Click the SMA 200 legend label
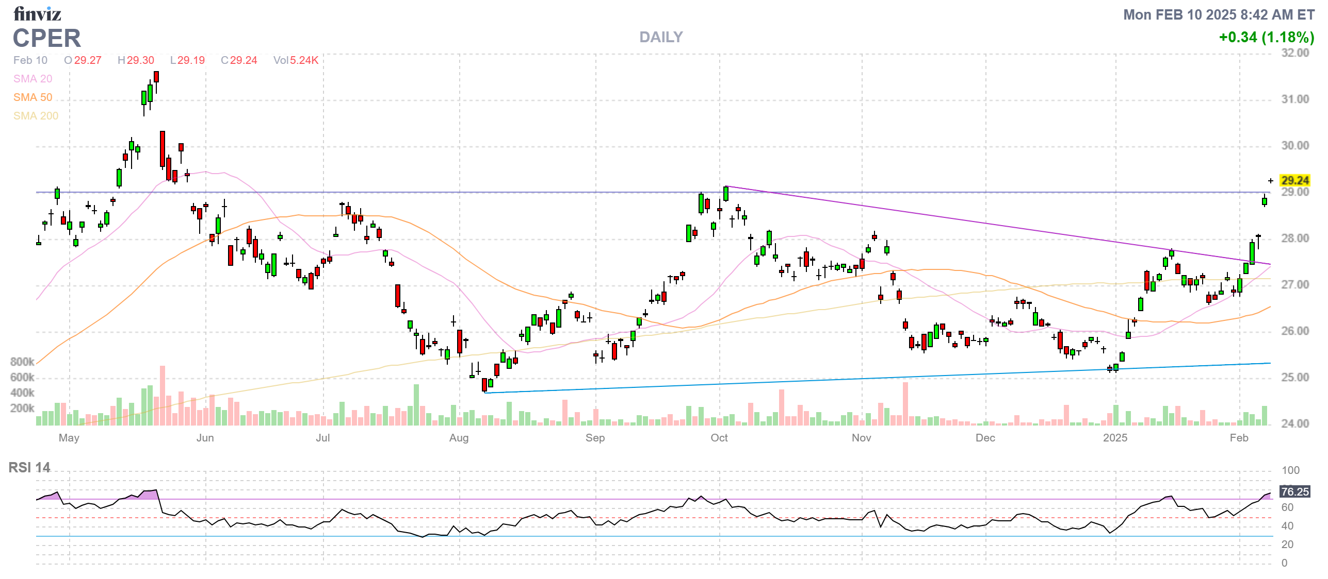The image size is (1328, 579). point(36,116)
